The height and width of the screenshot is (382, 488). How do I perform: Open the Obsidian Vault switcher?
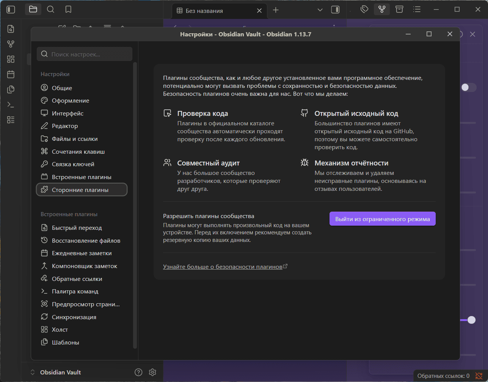click(x=56, y=372)
